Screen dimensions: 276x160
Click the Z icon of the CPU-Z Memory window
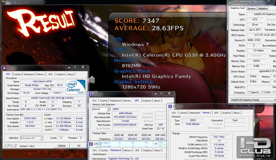coord(170,106)
